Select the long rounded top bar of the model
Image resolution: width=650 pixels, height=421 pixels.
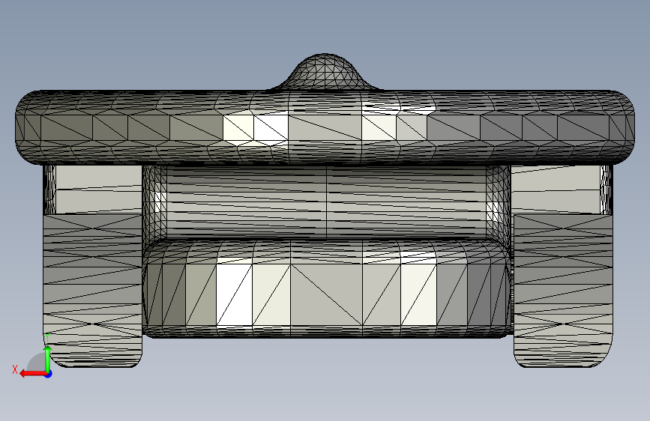(325, 127)
